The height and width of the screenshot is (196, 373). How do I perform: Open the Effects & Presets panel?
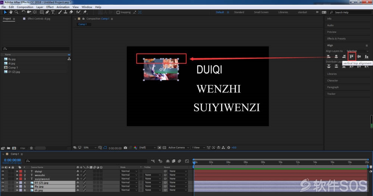point(336,38)
